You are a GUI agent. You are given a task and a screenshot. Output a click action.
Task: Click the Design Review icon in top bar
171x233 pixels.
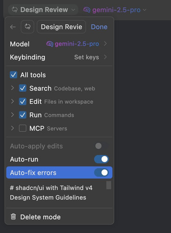coord(14,10)
